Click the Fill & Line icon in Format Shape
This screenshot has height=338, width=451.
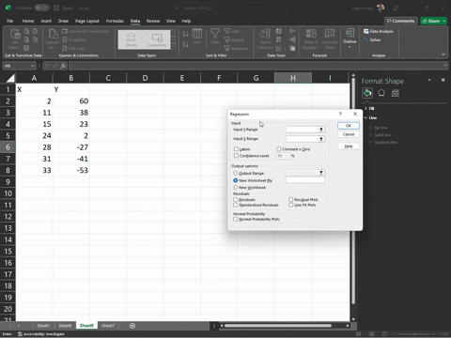[367, 93]
